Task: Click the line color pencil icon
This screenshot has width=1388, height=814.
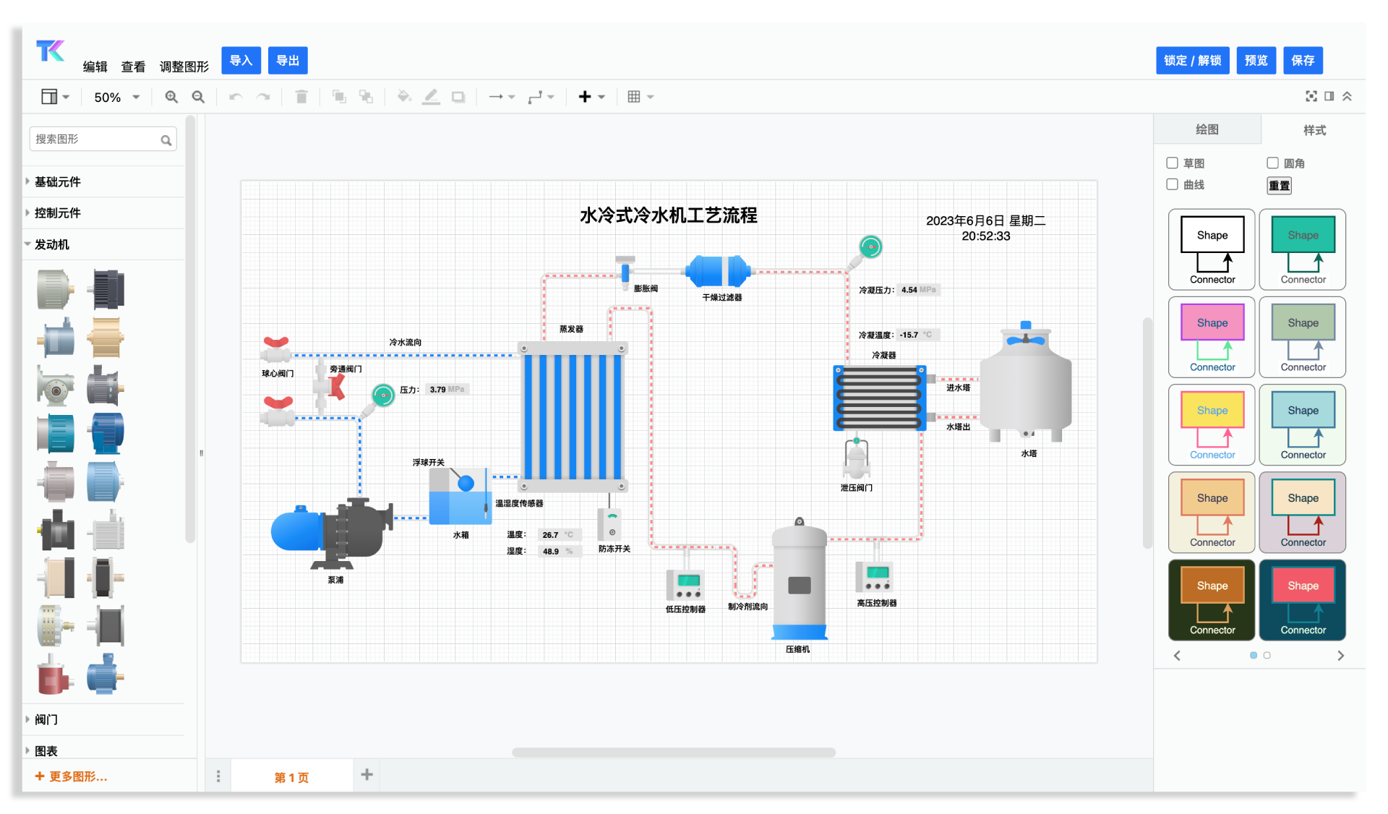Action: pyautogui.click(x=431, y=97)
